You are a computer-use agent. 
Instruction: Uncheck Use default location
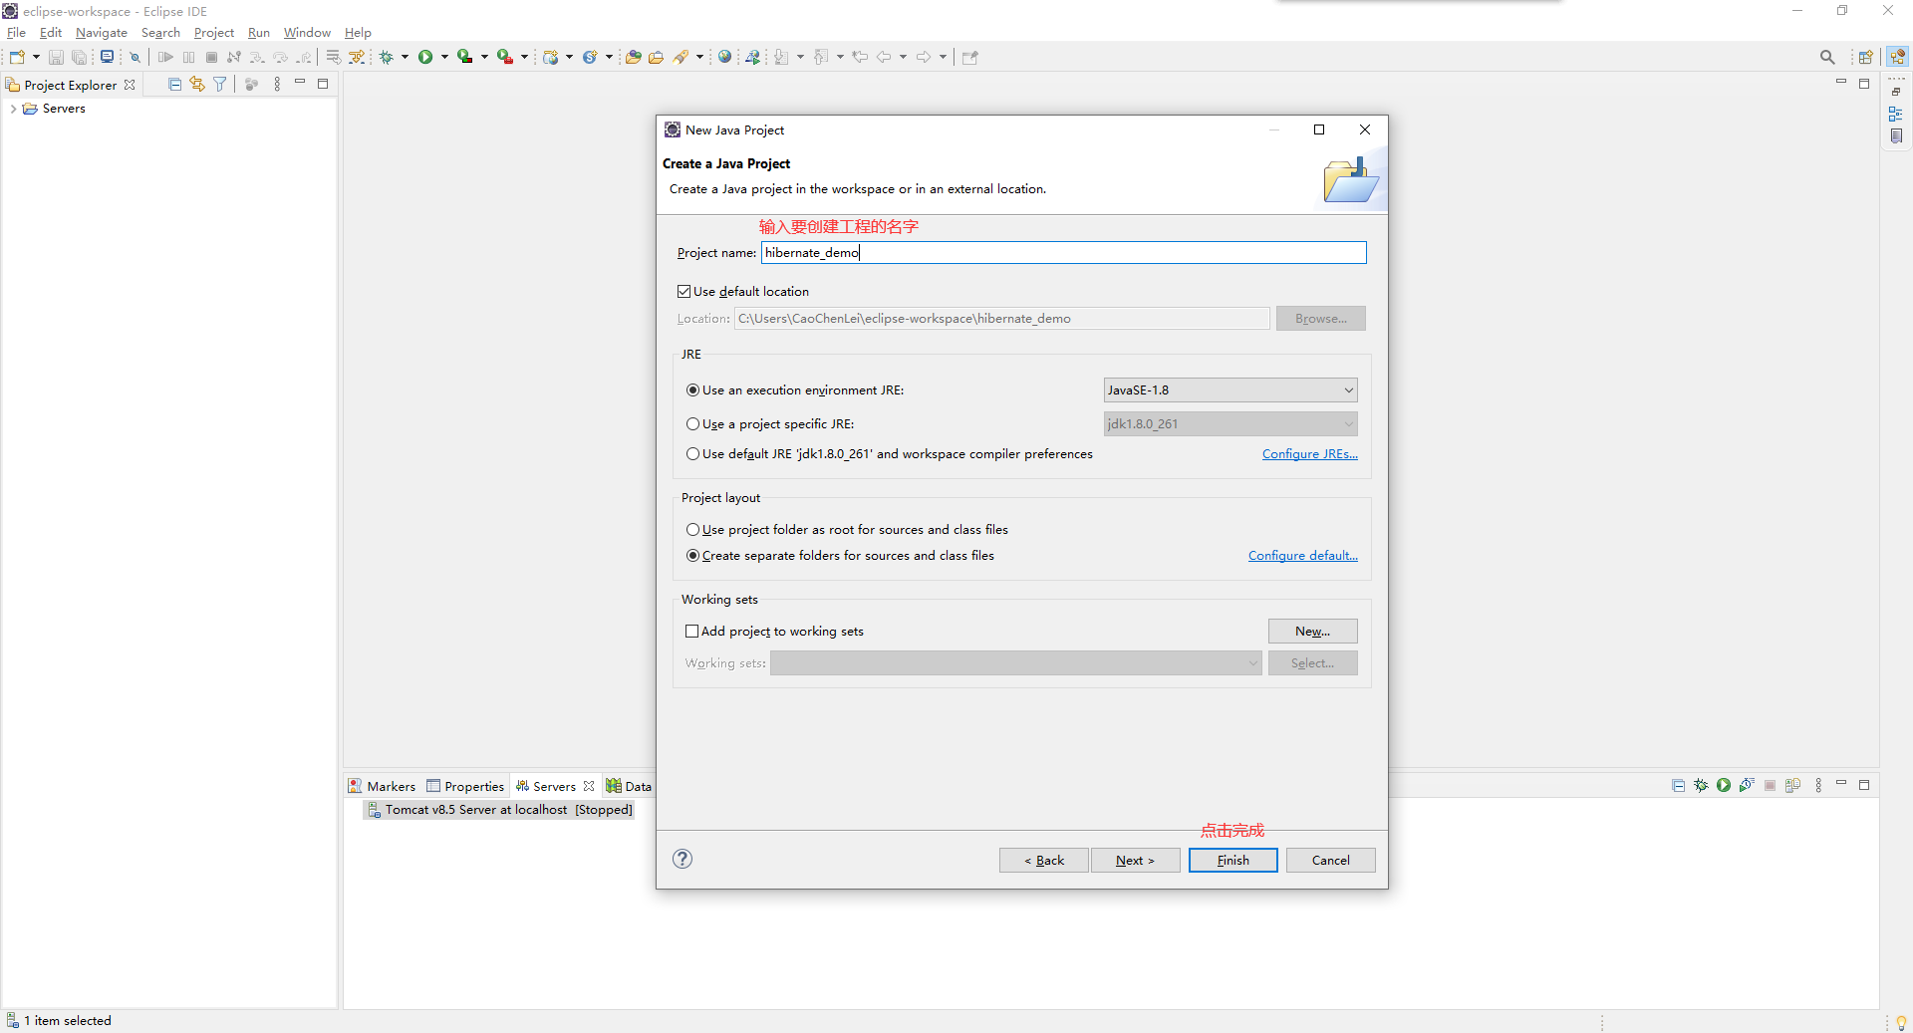[x=684, y=291]
